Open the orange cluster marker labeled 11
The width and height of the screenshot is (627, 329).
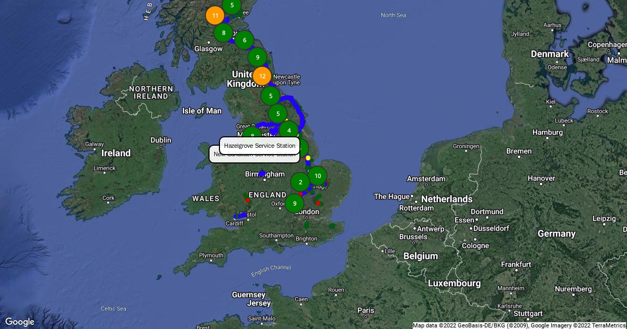pos(215,16)
